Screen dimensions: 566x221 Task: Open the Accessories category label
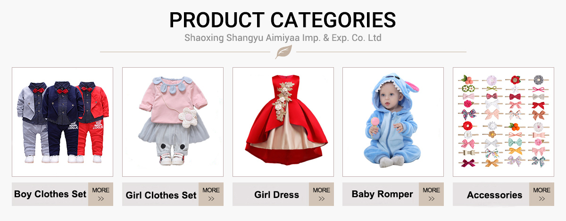494,195
